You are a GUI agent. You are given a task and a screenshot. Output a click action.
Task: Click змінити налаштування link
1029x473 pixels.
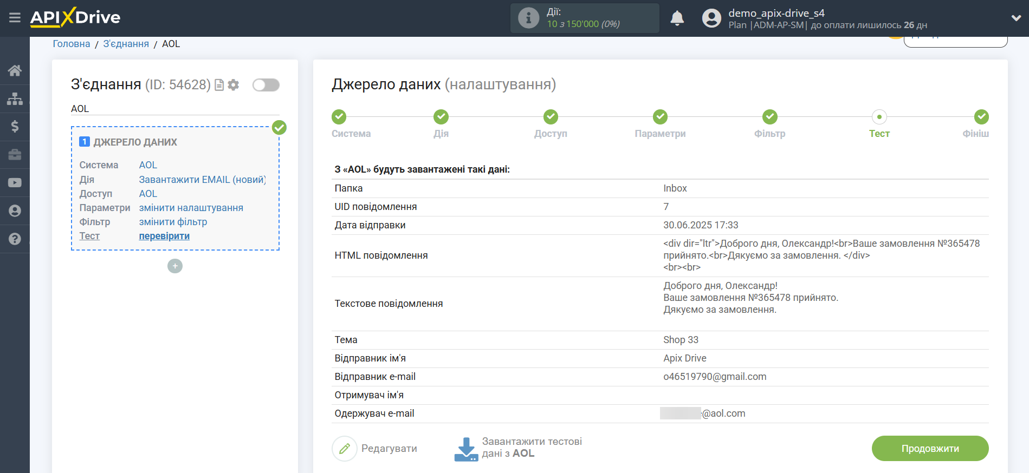(191, 208)
